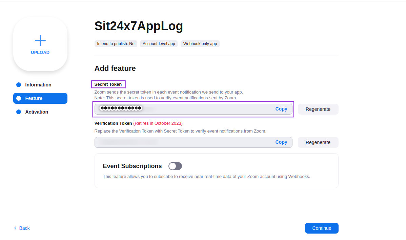This screenshot has width=406, height=240.
Task: Click the Feature step circle icon
Action: [x=19, y=98]
